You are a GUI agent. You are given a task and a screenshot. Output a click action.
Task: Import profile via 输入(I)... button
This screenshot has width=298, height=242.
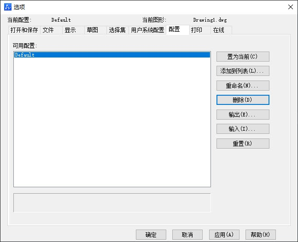click(x=243, y=129)
